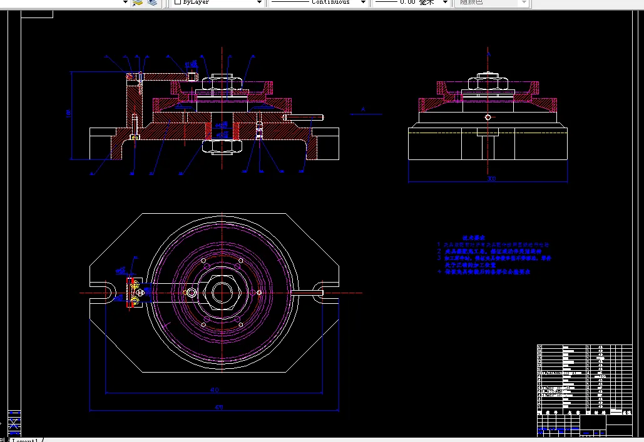644x442 pixels.
Task: Click the ByLayer color swatch square
Action: point(178,2)
